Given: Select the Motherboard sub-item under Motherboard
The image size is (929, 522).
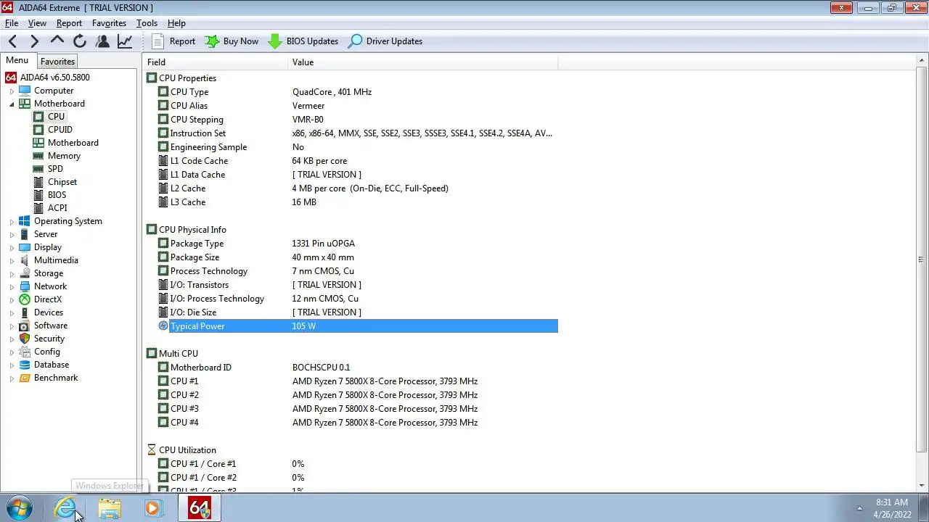Looking at the screenshot, I should click(73, 143).
